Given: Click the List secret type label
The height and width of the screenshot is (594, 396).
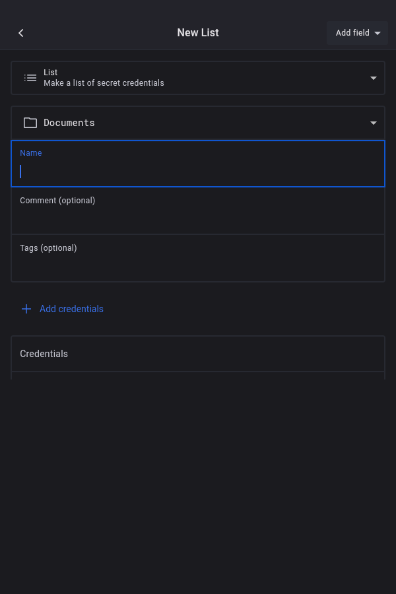Looking at the screenshot, I should [x=51, y=73].
